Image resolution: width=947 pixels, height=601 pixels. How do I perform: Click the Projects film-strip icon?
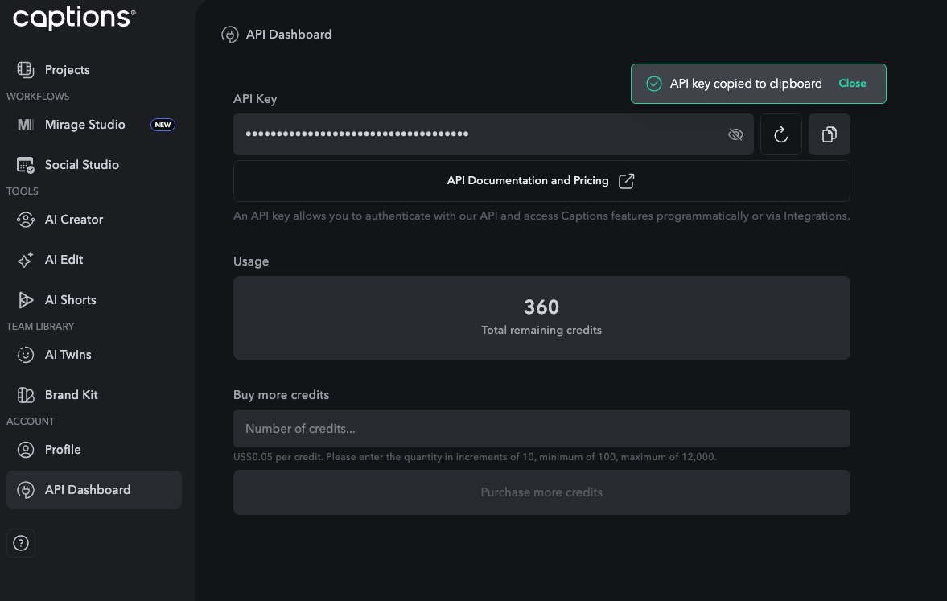(26, 70)
